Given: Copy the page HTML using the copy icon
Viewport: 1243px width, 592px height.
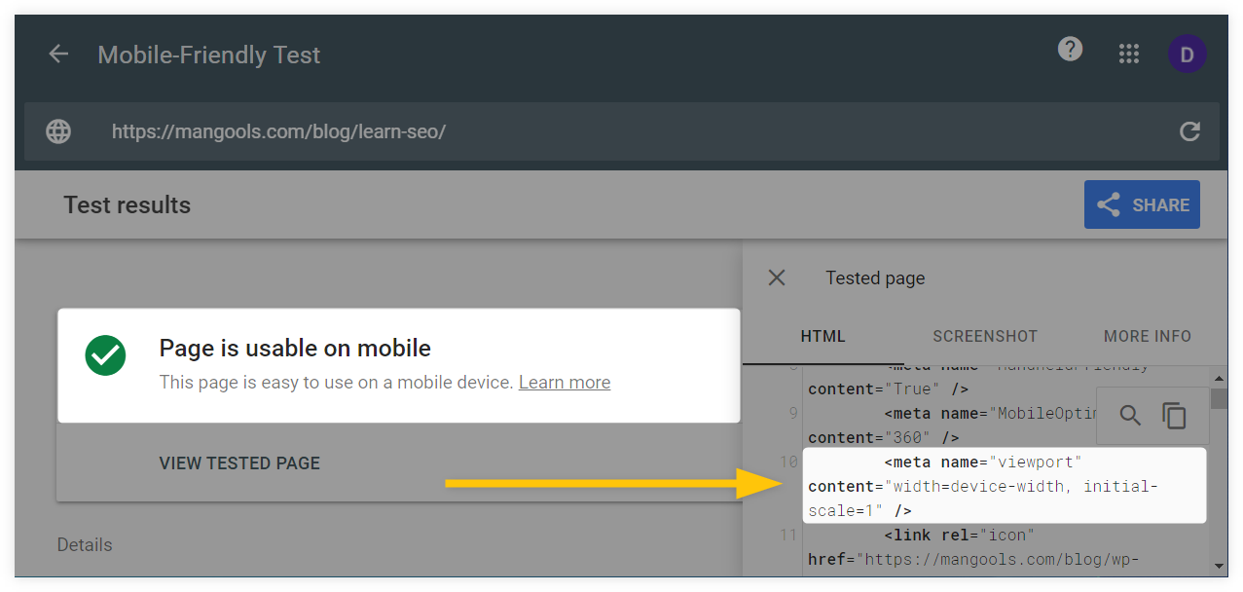Looking at the screenshot, I should pos(1175,415).
